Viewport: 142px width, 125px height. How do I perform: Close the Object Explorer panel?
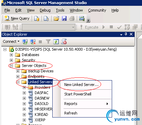[131, 34]
